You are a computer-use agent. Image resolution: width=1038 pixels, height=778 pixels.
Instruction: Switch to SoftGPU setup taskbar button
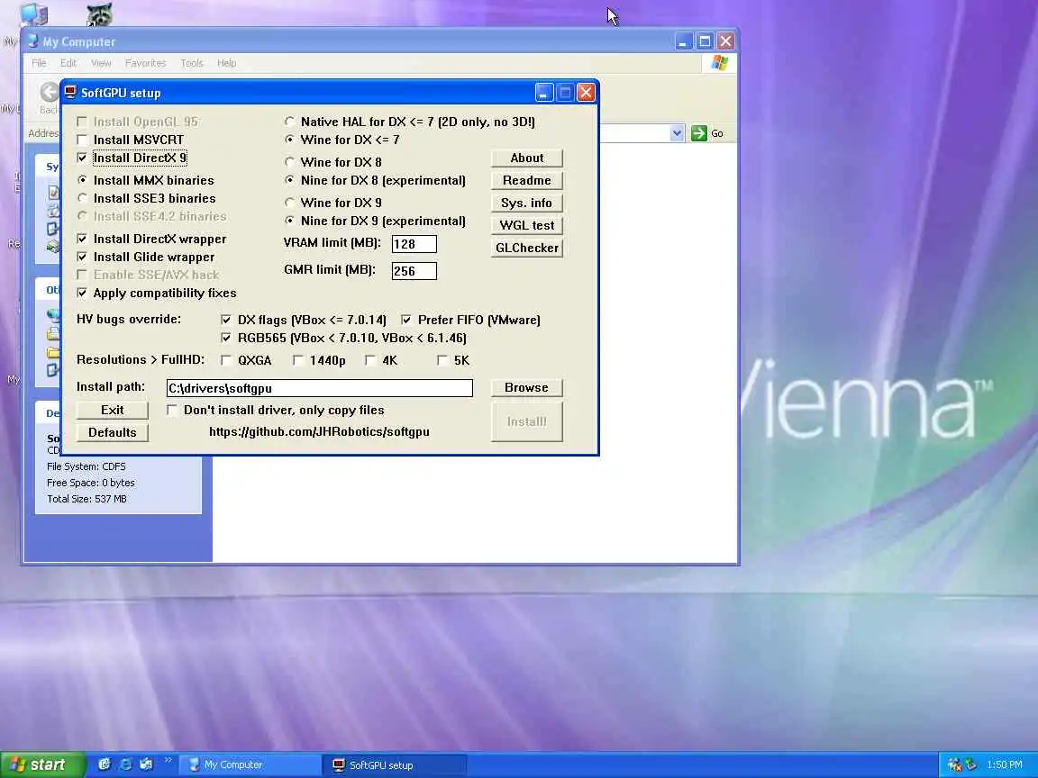[x=396, y=764]
